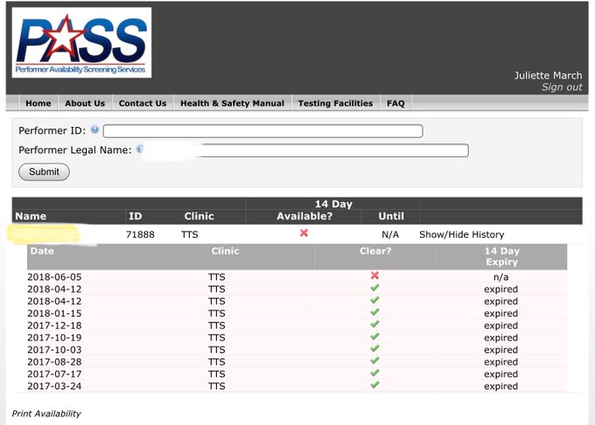The image size is (595, 425).
Task: Click the green check in the 2017-10-19 row
Action: tap(374, 337)
